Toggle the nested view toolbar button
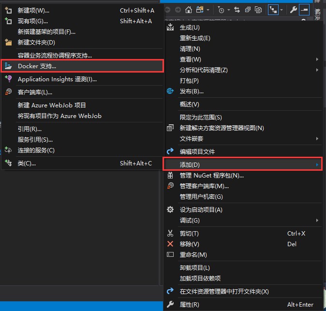 (x=273, y=10)
